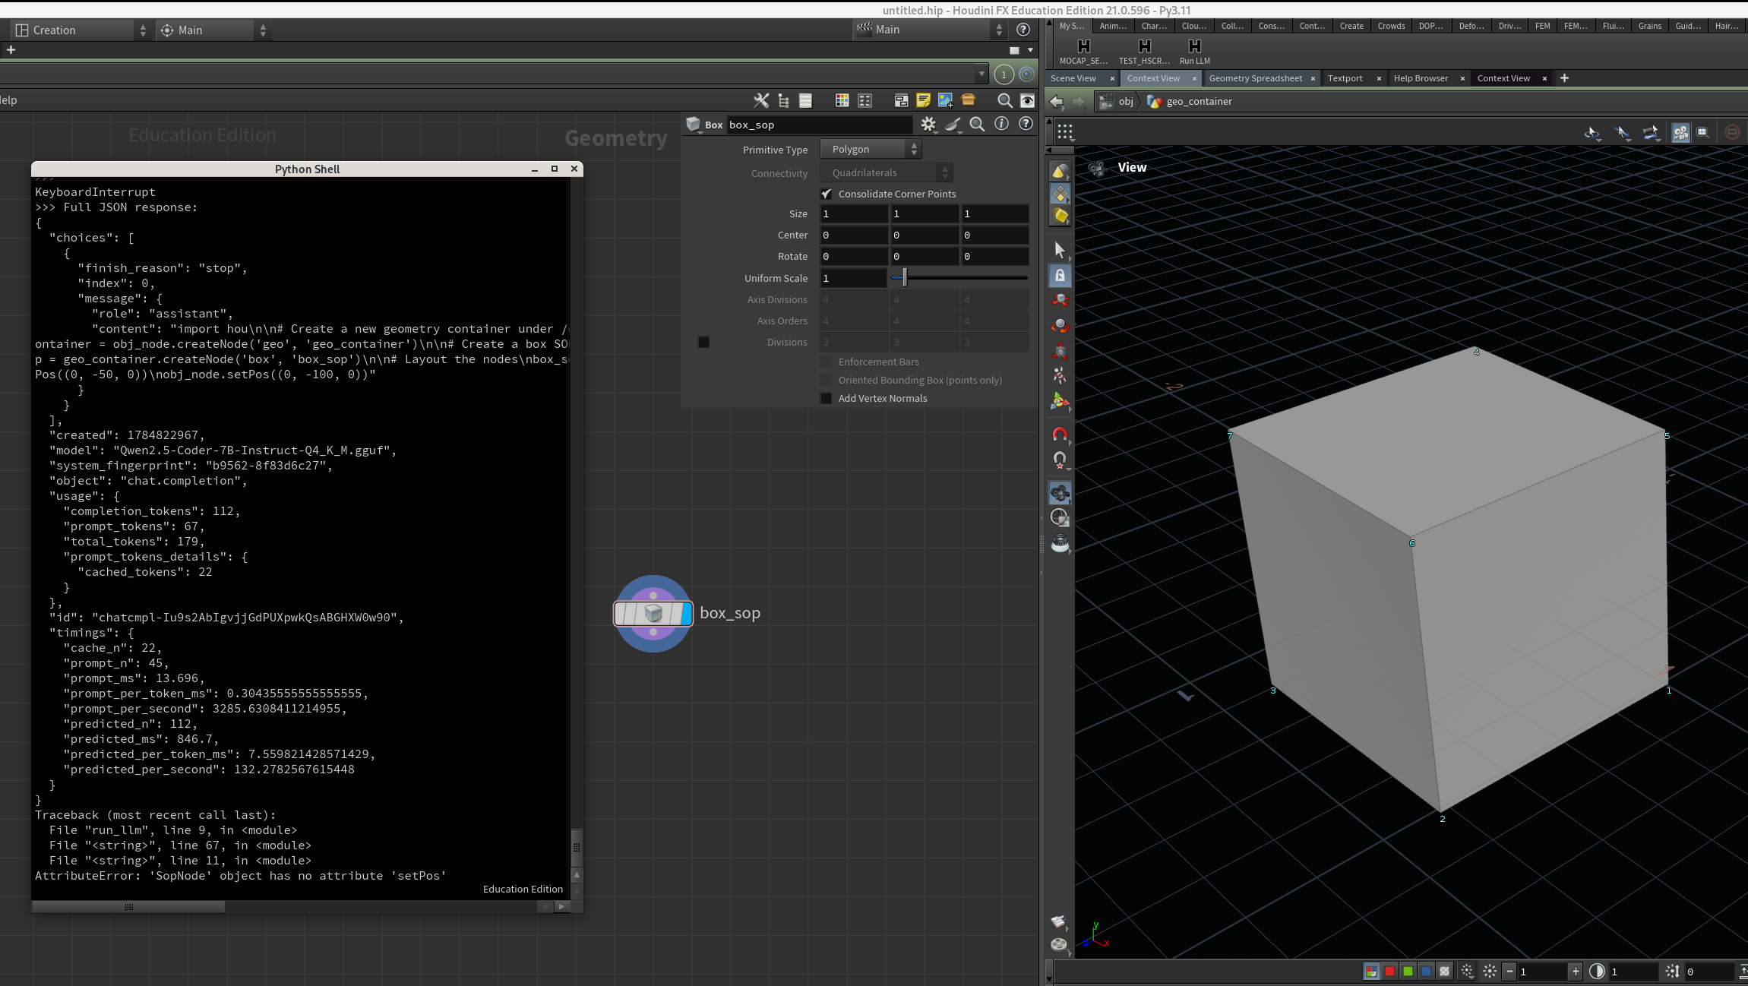Run the MOCAP_SE shelf tool
The image size is (1748, 986).
pos(1084,51)
